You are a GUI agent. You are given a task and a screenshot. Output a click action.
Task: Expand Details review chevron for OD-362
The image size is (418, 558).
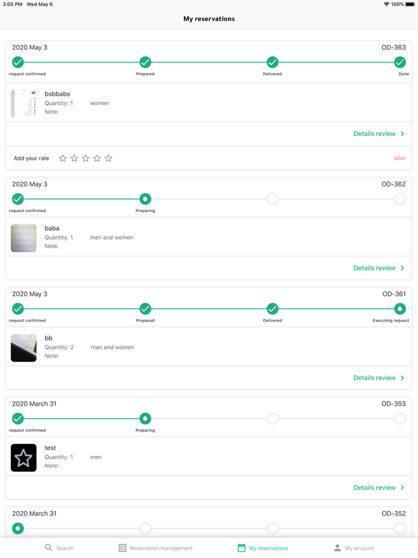[x=402, y=268]
